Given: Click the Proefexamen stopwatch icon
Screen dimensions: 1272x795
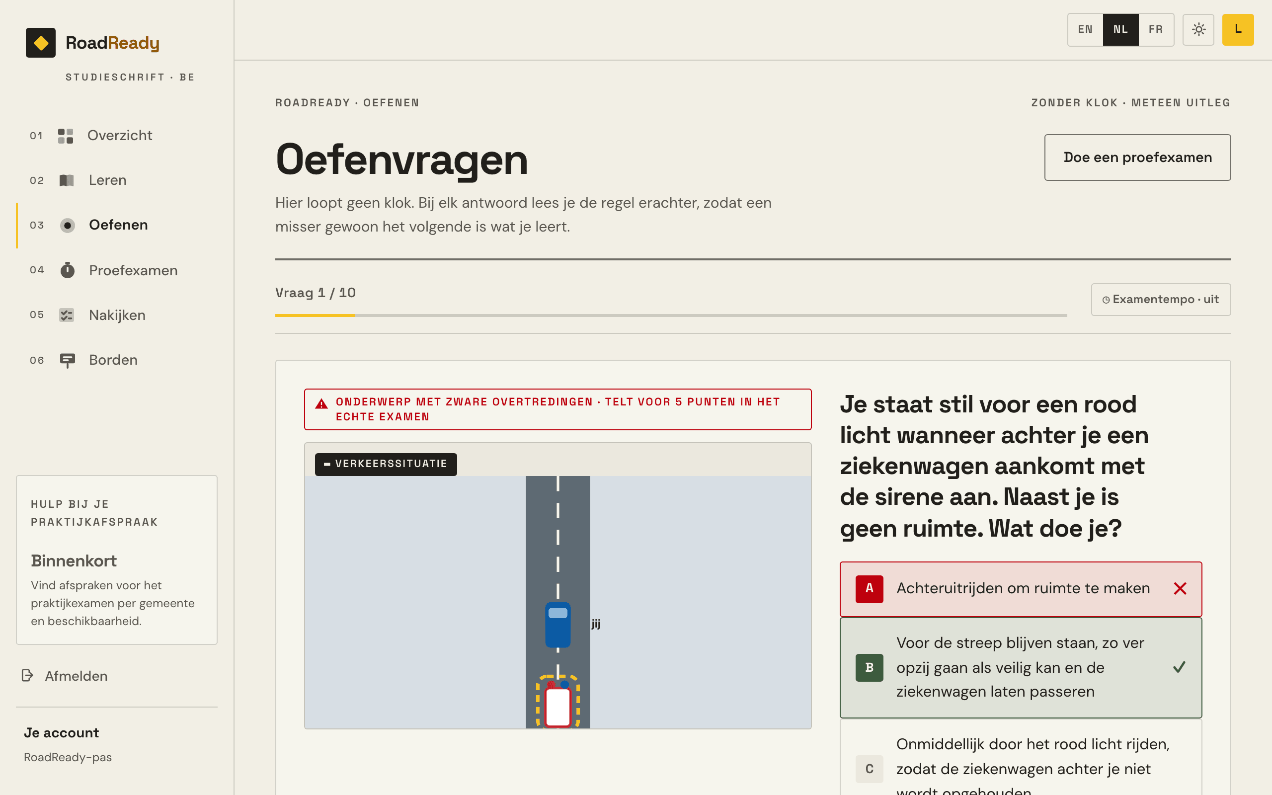Looking at the screenshot, I should pos(67,270).
